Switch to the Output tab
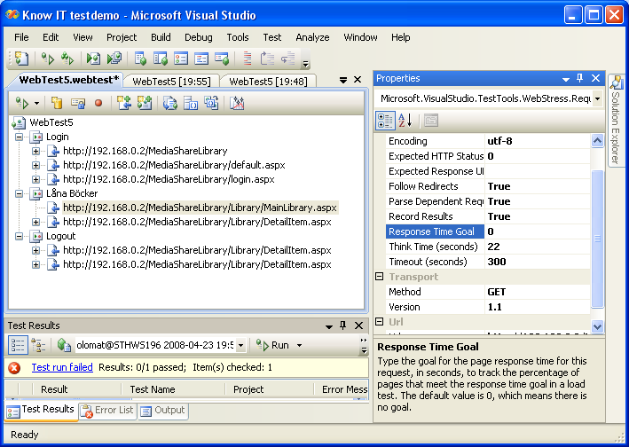The height and width of the screenshot is (447, 629). (163, 410)
